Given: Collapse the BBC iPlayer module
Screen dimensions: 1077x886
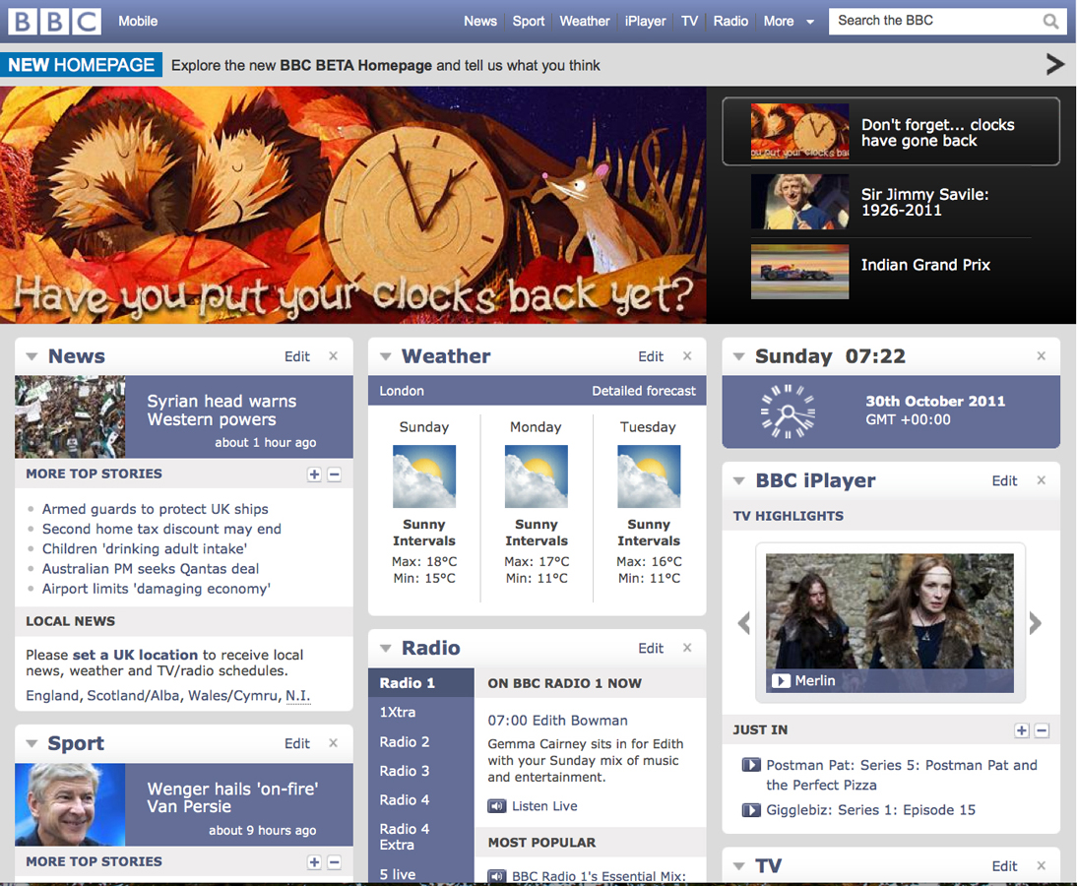Looking at the screenshot, I should click(x=739, y=480).
